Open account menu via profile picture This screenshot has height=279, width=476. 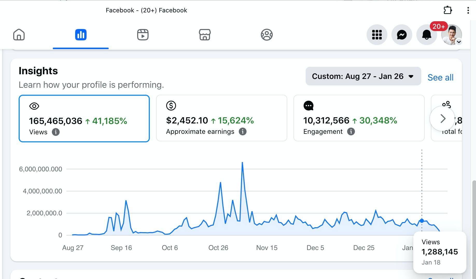[x=451, y=35]
